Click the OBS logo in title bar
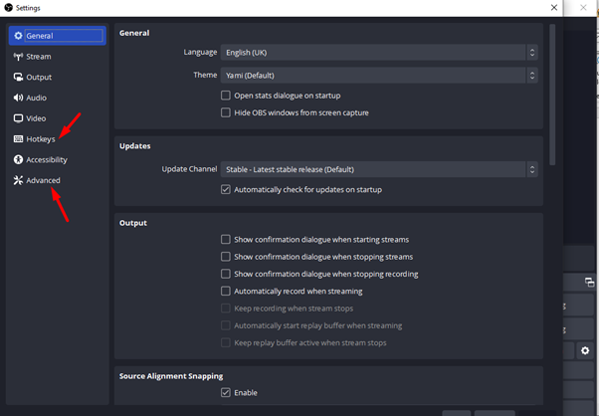The width and height of the screenshot is (599, 416). click(x=8, y=8)
